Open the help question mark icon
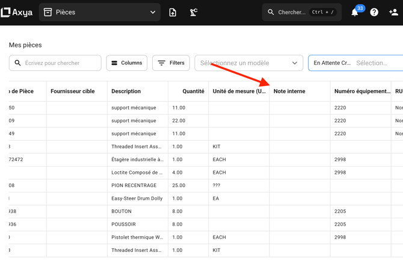The height and width of the screenshot is (264, 403). coord(374,13)
